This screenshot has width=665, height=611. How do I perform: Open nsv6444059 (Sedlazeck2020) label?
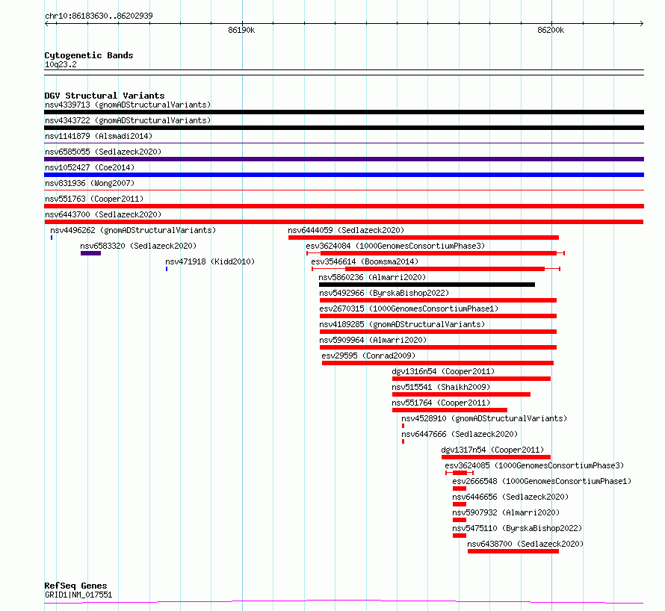(346, 230)
